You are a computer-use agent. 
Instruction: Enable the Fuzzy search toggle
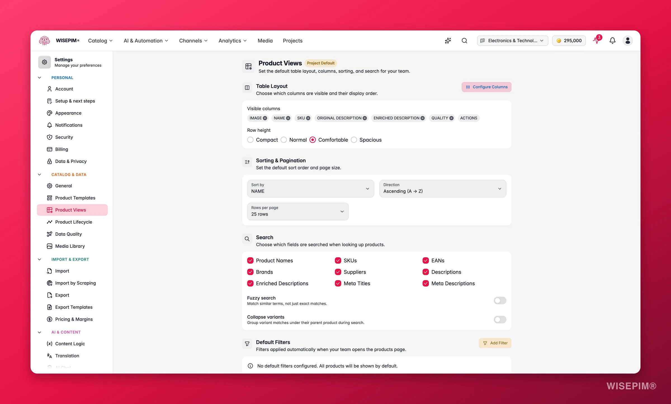(500, 301)
